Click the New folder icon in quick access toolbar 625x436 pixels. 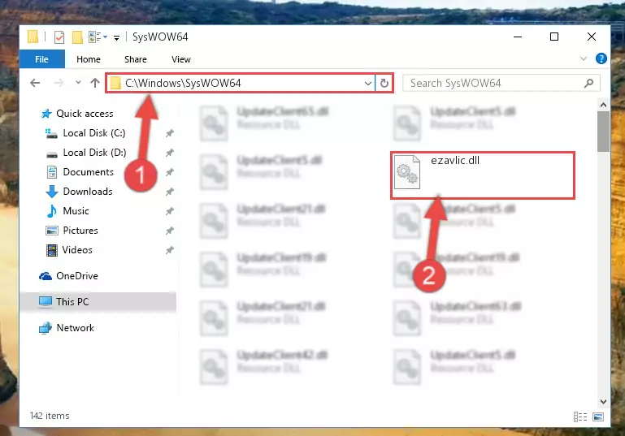pos(77,37)
